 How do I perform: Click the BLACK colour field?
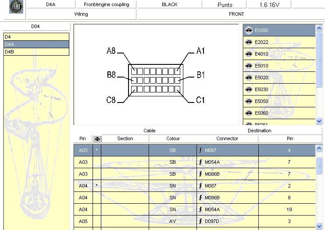[170, 4]
